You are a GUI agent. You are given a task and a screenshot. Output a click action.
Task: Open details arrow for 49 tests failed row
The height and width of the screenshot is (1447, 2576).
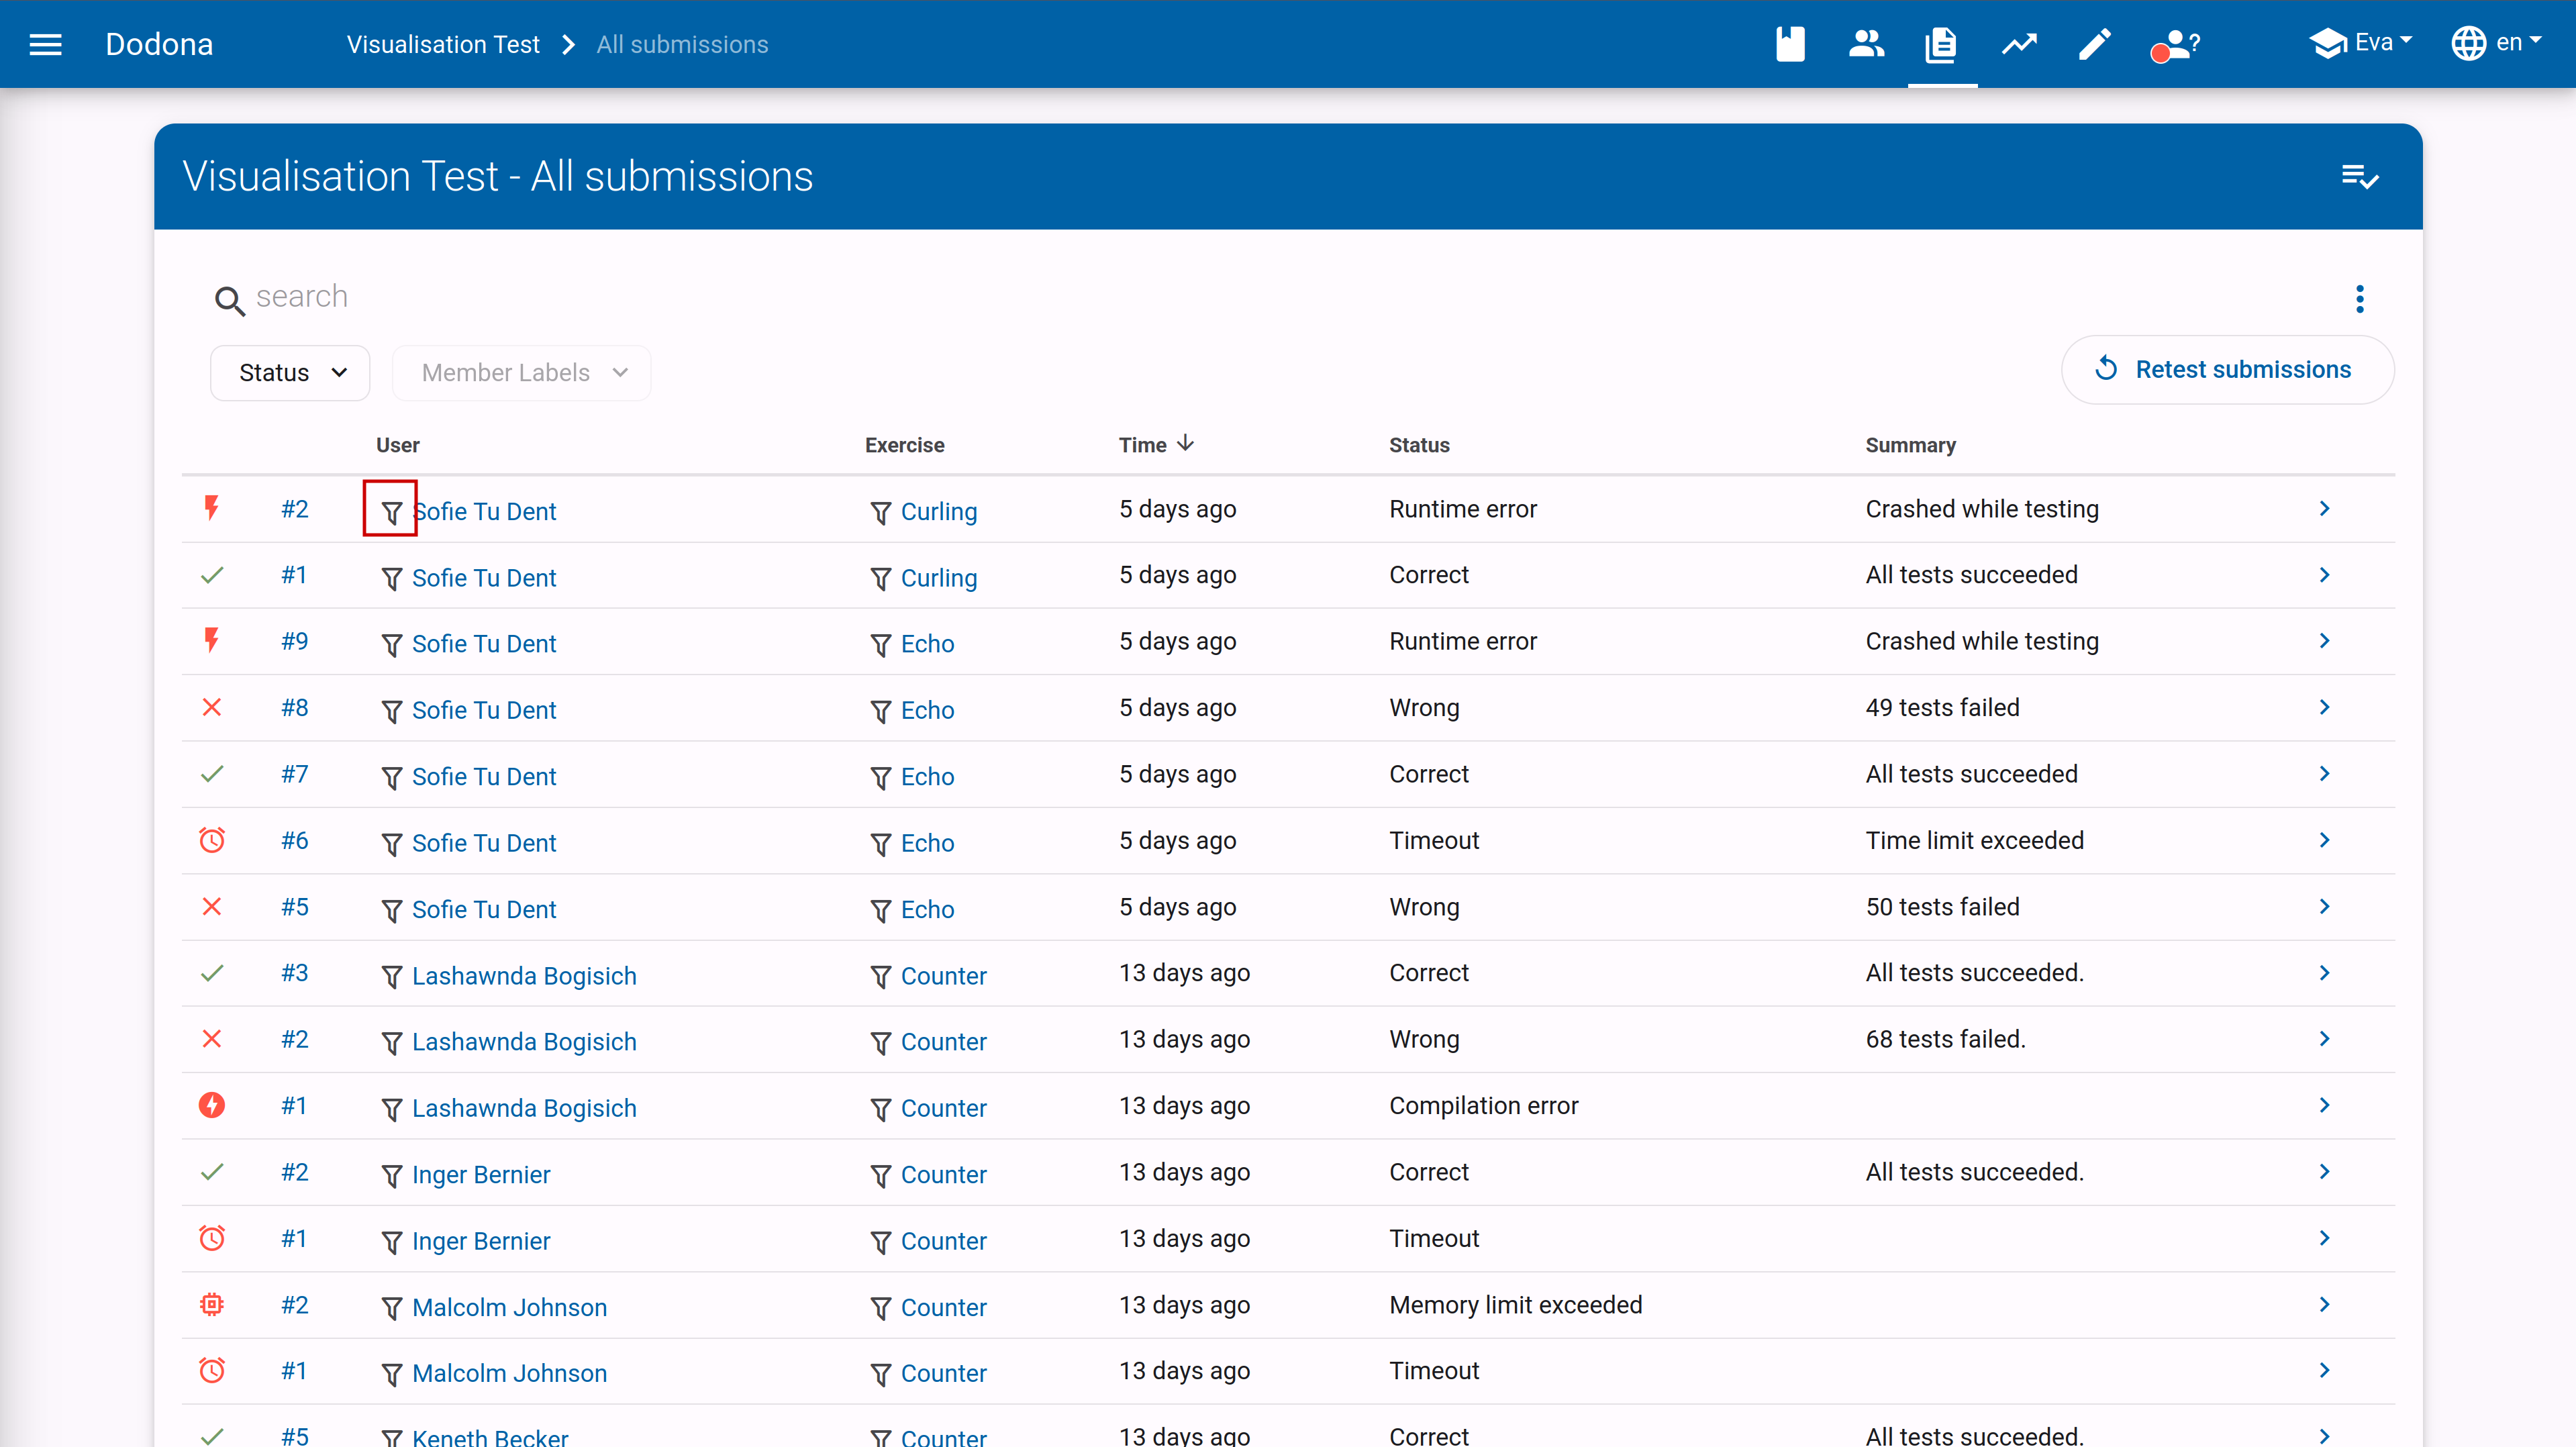coord(2325,707)
